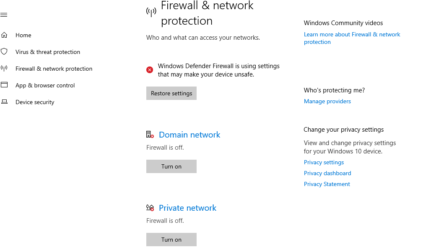423x250 pixels.
Task: Open the Privacy dashboard link
Action: coord(327,173)
